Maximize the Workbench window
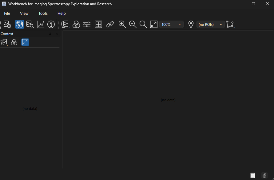Image resolution: width=274 pixels, height=180 pixels. point(253,4)
